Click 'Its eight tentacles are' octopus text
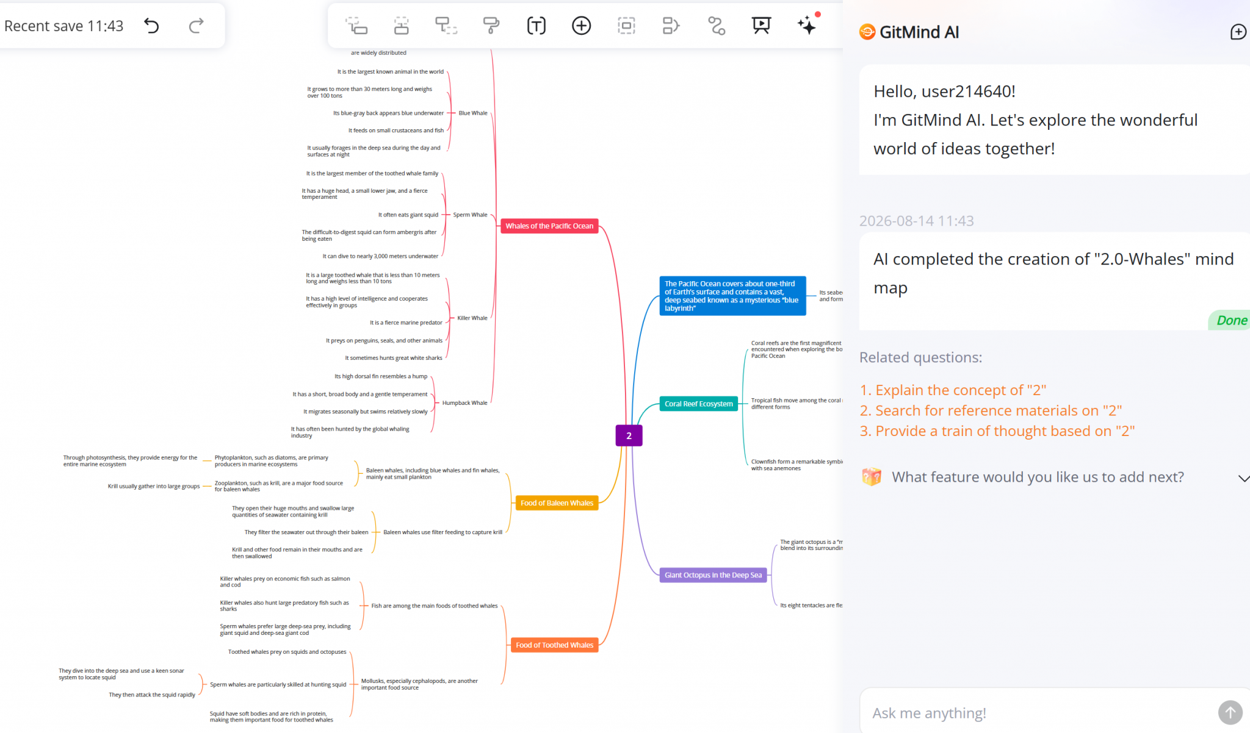The height and width of the screenshot is (733, 1250). click(811, 606)
